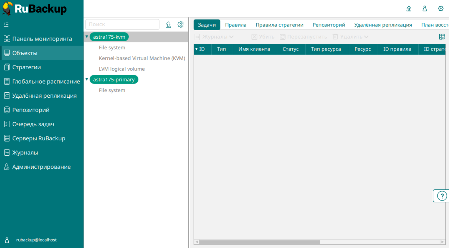Screen dimensions: 449x248
Task: Collapse the astra175-primary tree node
Action: (87, 80)
